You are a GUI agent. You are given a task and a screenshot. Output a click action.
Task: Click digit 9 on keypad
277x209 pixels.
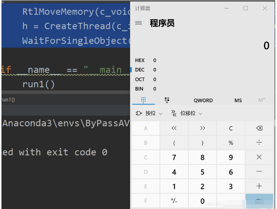[x=231, y=157]
